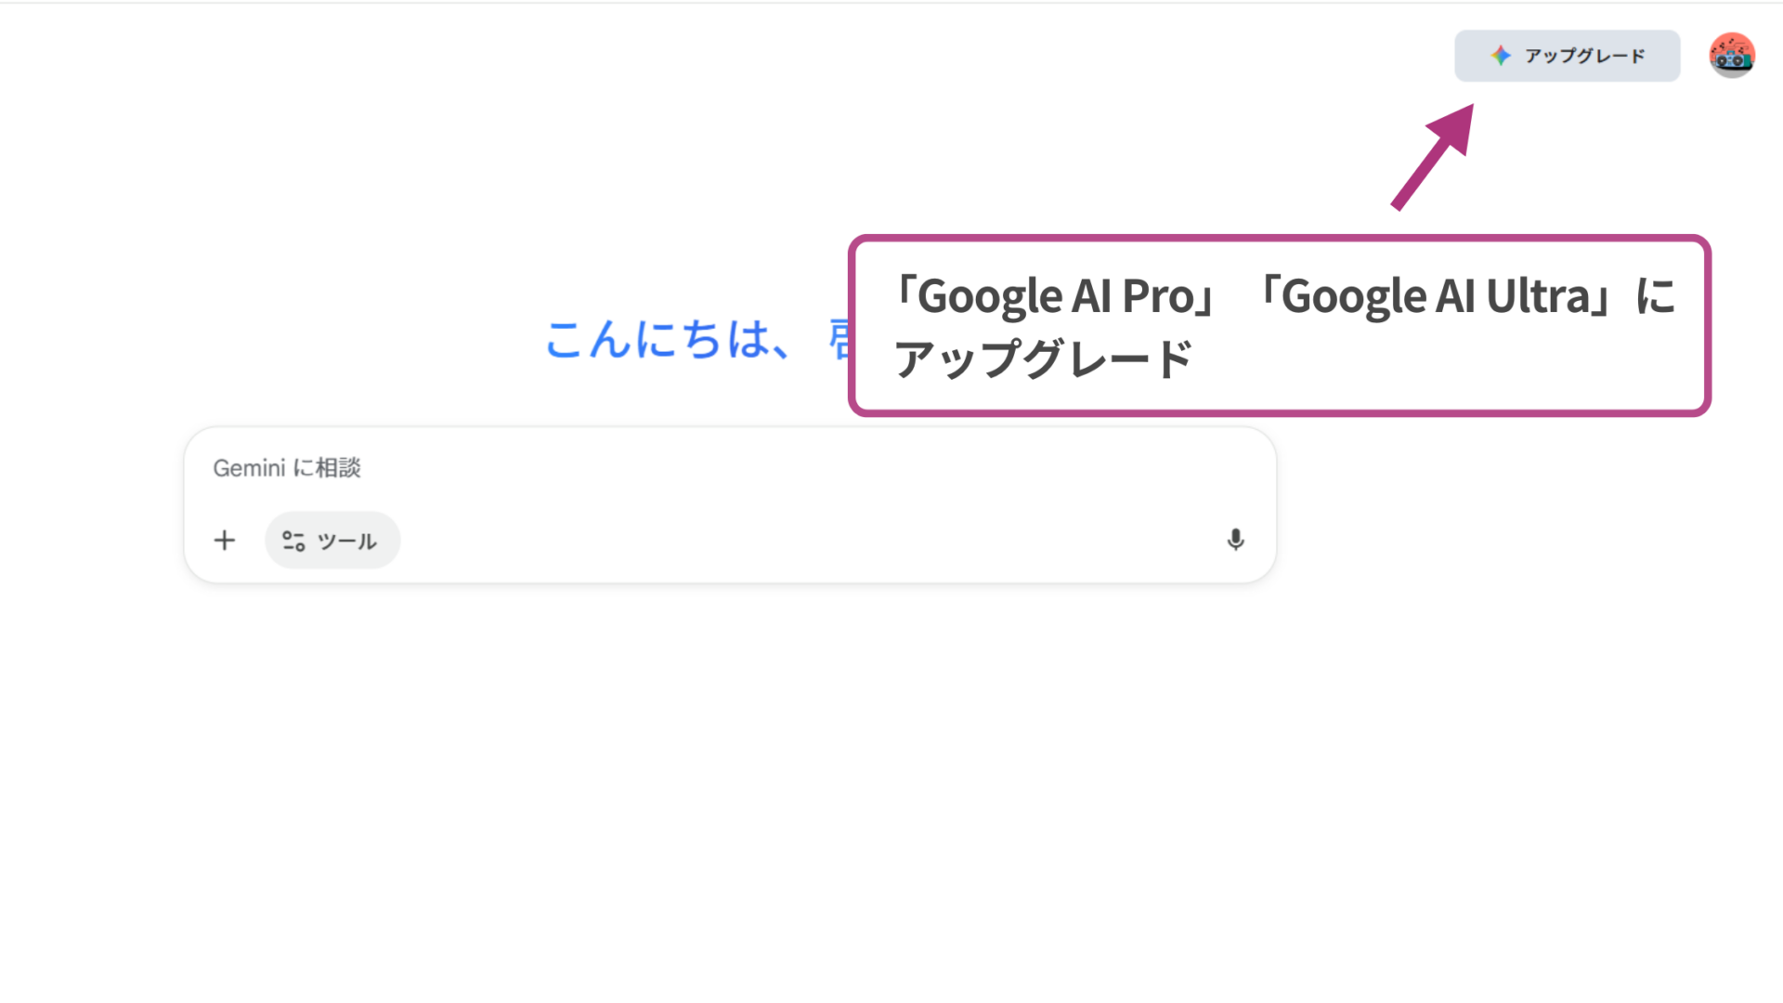This screenshot has width=1783, height=1003.
Task: Click upgrade to access Google AI Pro
Action: click(x=1567, y=56)
